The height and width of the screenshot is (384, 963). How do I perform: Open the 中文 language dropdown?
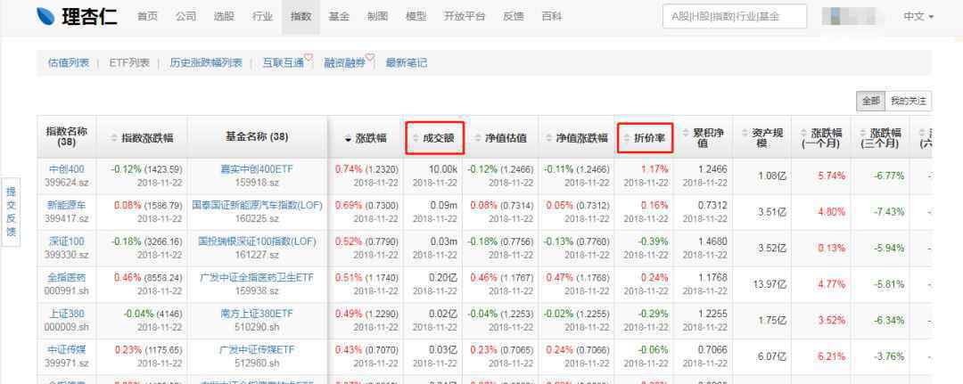[x=918, y=17]
